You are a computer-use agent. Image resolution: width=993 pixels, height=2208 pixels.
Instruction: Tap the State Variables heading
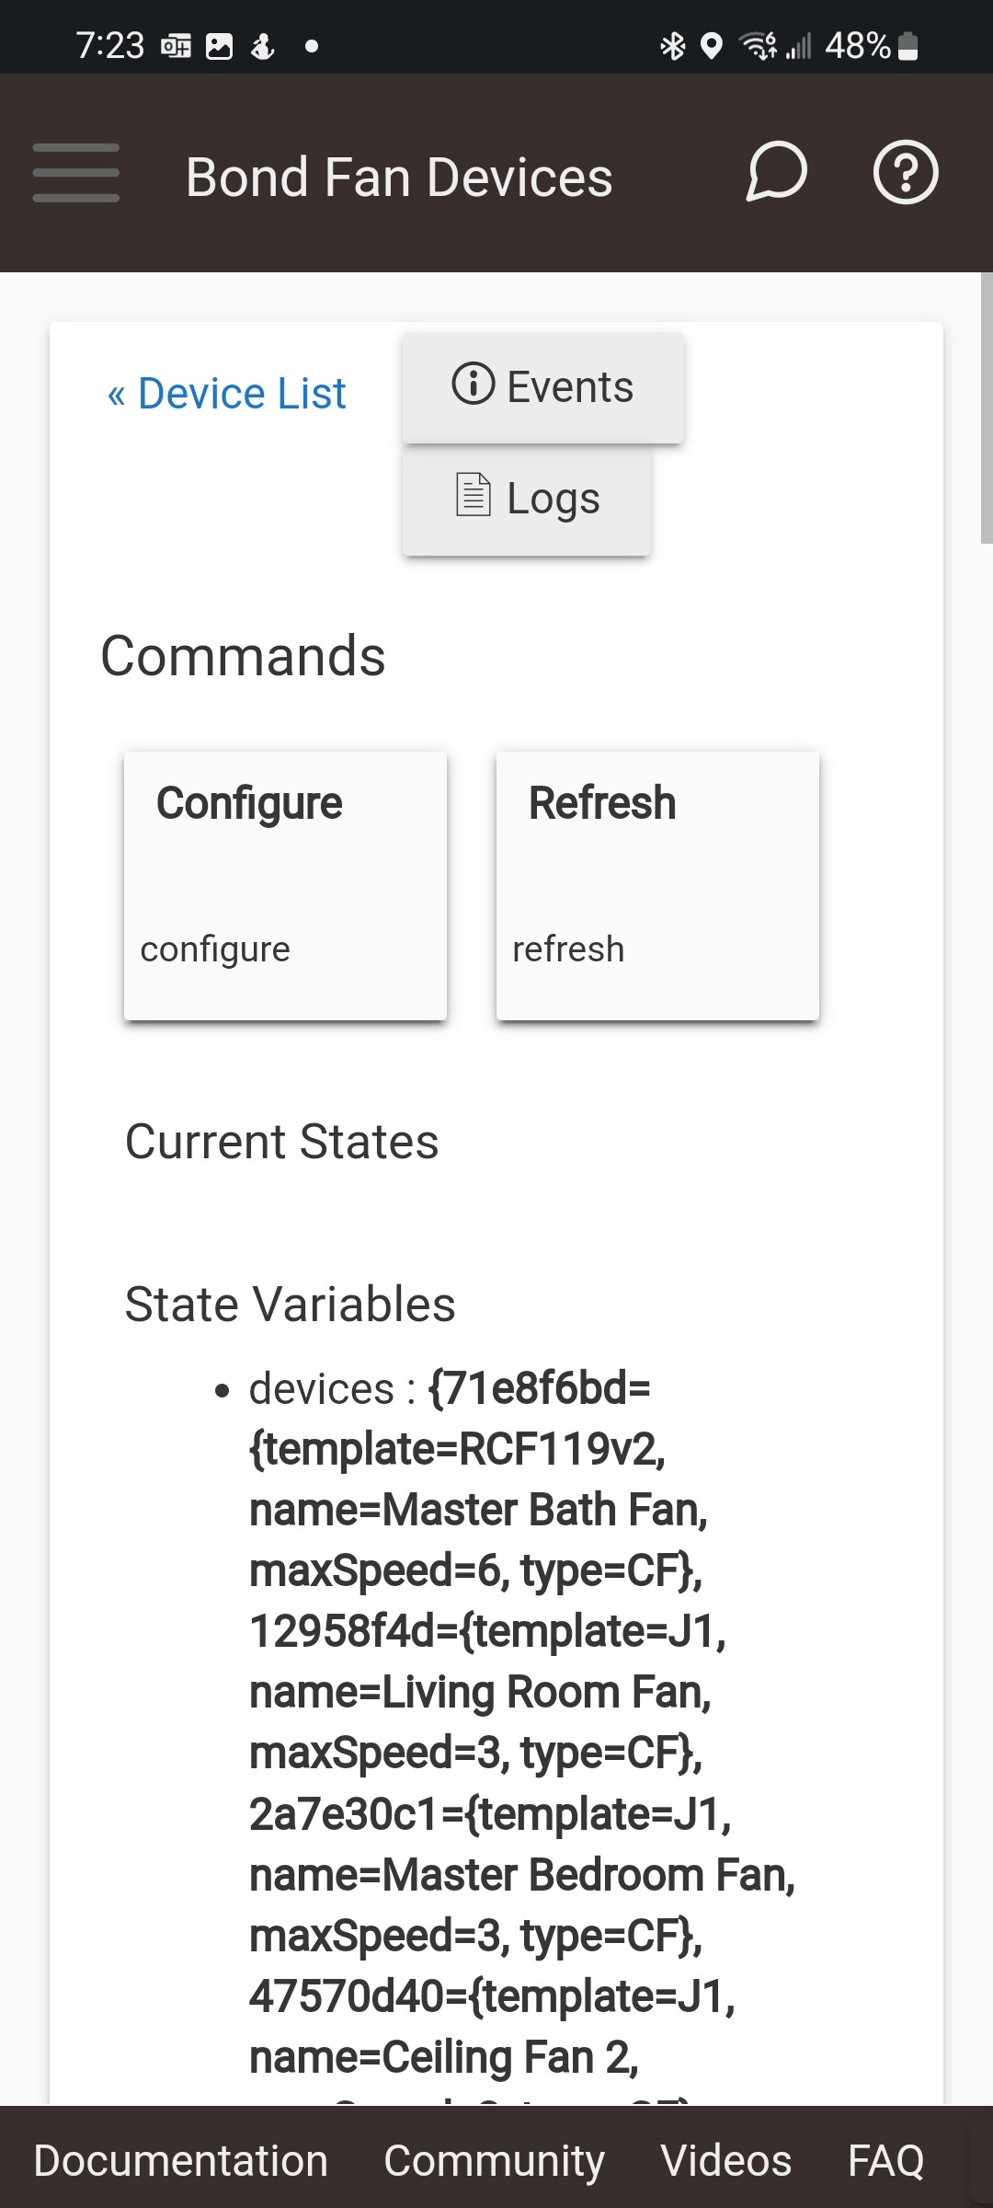tap(290, 1304)
